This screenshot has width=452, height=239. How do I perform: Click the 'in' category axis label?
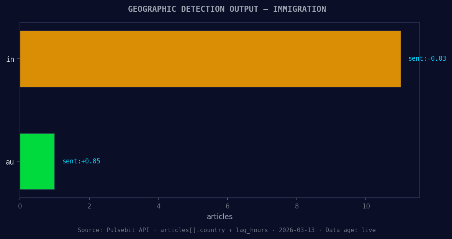10,59
